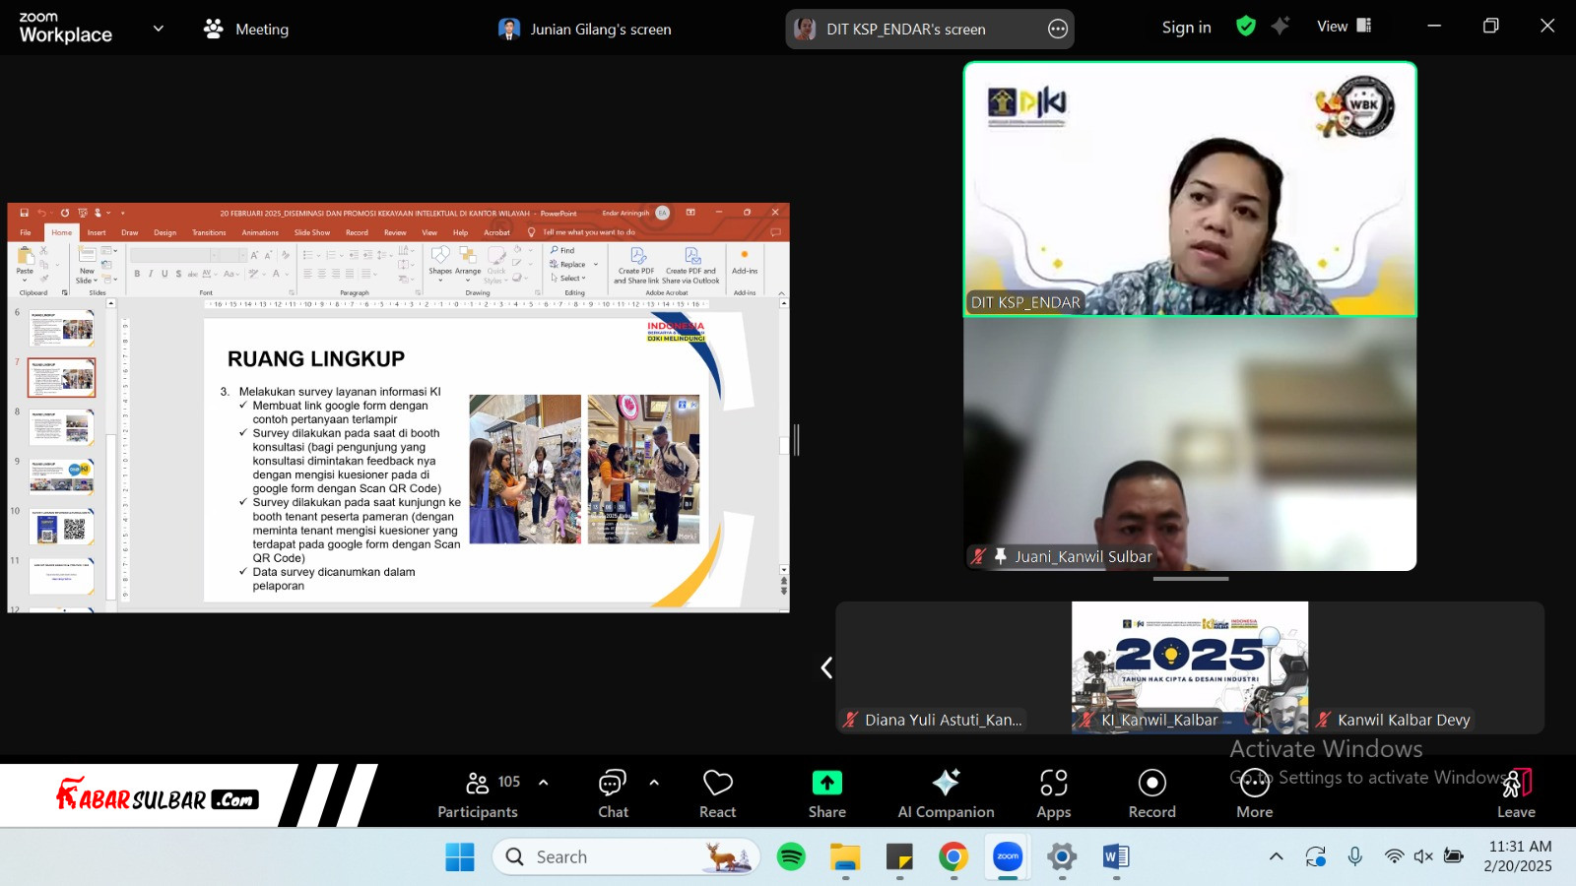
Task: Click the green encryption shield icon
Action: pyautogui.click(x=1246, y=27)
